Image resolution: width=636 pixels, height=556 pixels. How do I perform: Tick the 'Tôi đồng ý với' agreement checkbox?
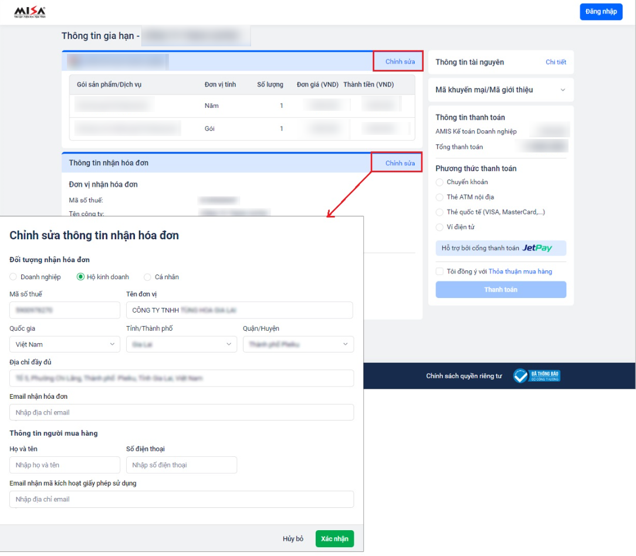[439, 272]
